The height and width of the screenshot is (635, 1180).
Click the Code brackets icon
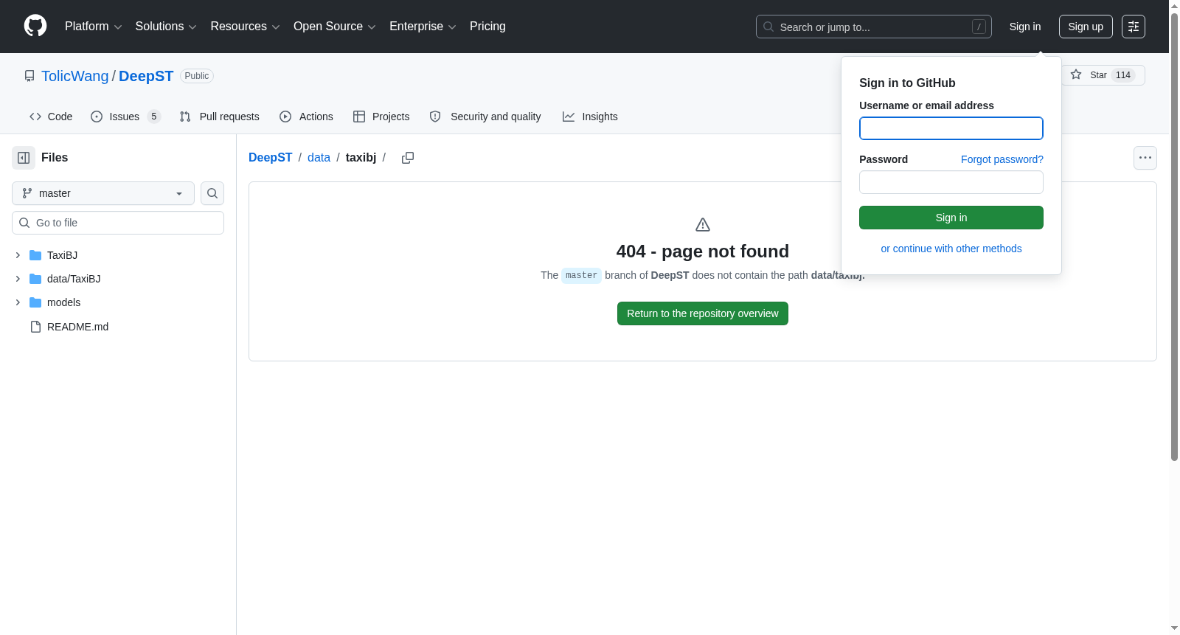tap(35, 117)
